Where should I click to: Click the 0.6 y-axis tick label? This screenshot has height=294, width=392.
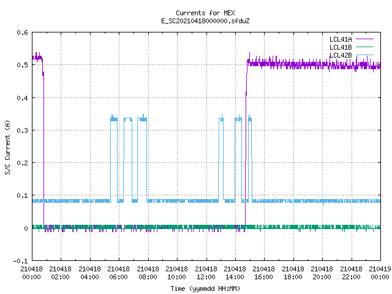(22, 32)
